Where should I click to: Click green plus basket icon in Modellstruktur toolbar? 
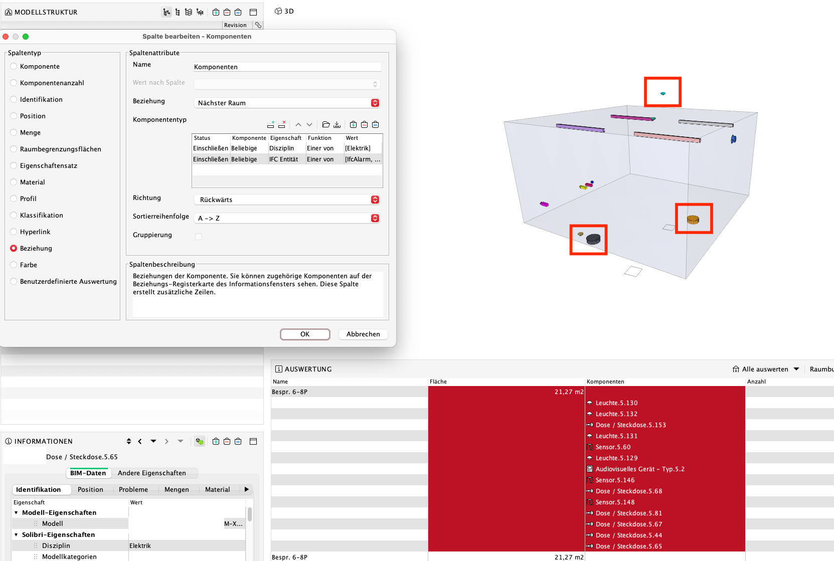pos(216,12)
